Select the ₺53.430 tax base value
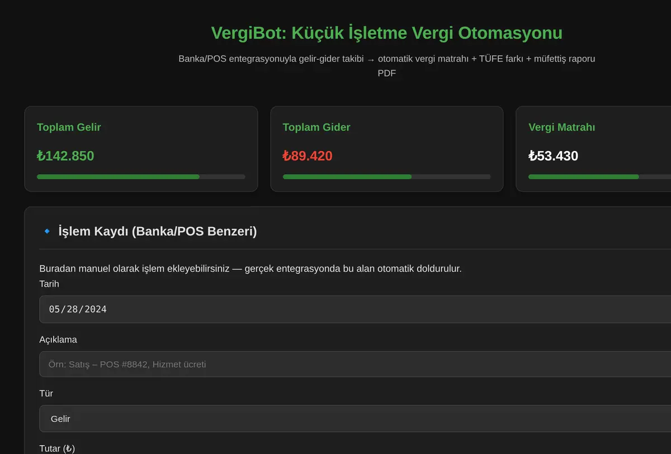The height and width of the screenshot is (454, 671). coord(553,156)
